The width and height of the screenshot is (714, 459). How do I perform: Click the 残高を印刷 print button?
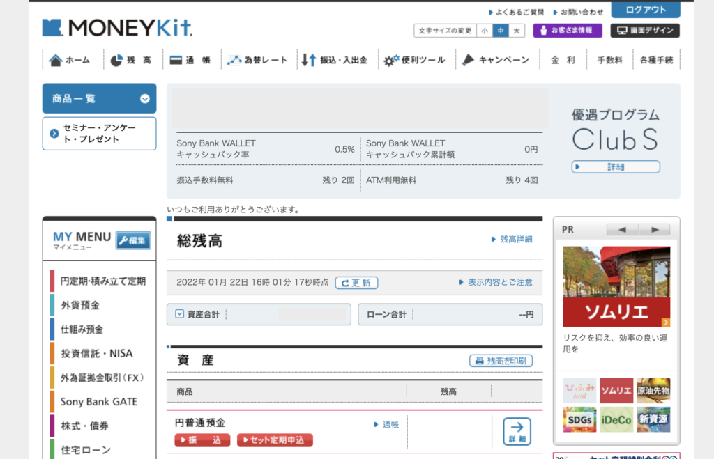click(x=501, y=361)
